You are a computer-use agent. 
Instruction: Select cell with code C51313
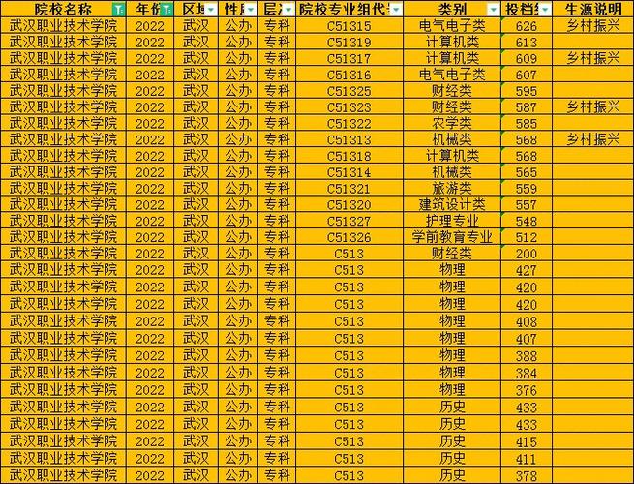pyautogui.click(x=349, y=139)
